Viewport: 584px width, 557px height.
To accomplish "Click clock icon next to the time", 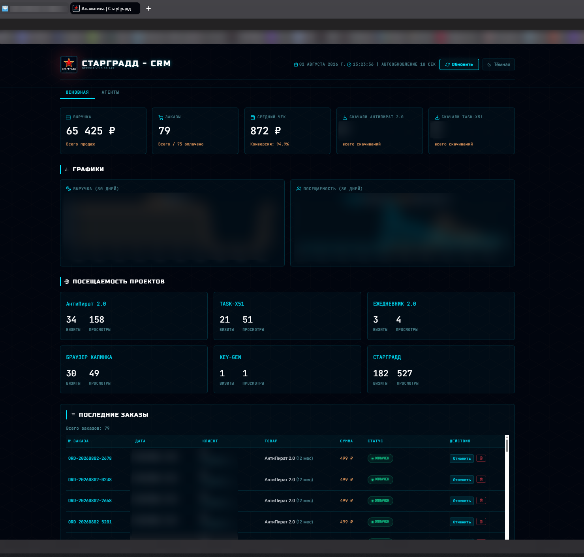I will pos(349,65).
